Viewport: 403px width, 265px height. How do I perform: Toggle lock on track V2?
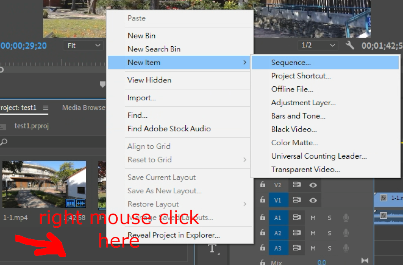pyautogui.click(x=263, y=185)
